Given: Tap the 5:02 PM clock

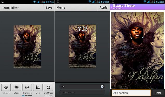Looking at the screenshot, I should pos(50,2).
